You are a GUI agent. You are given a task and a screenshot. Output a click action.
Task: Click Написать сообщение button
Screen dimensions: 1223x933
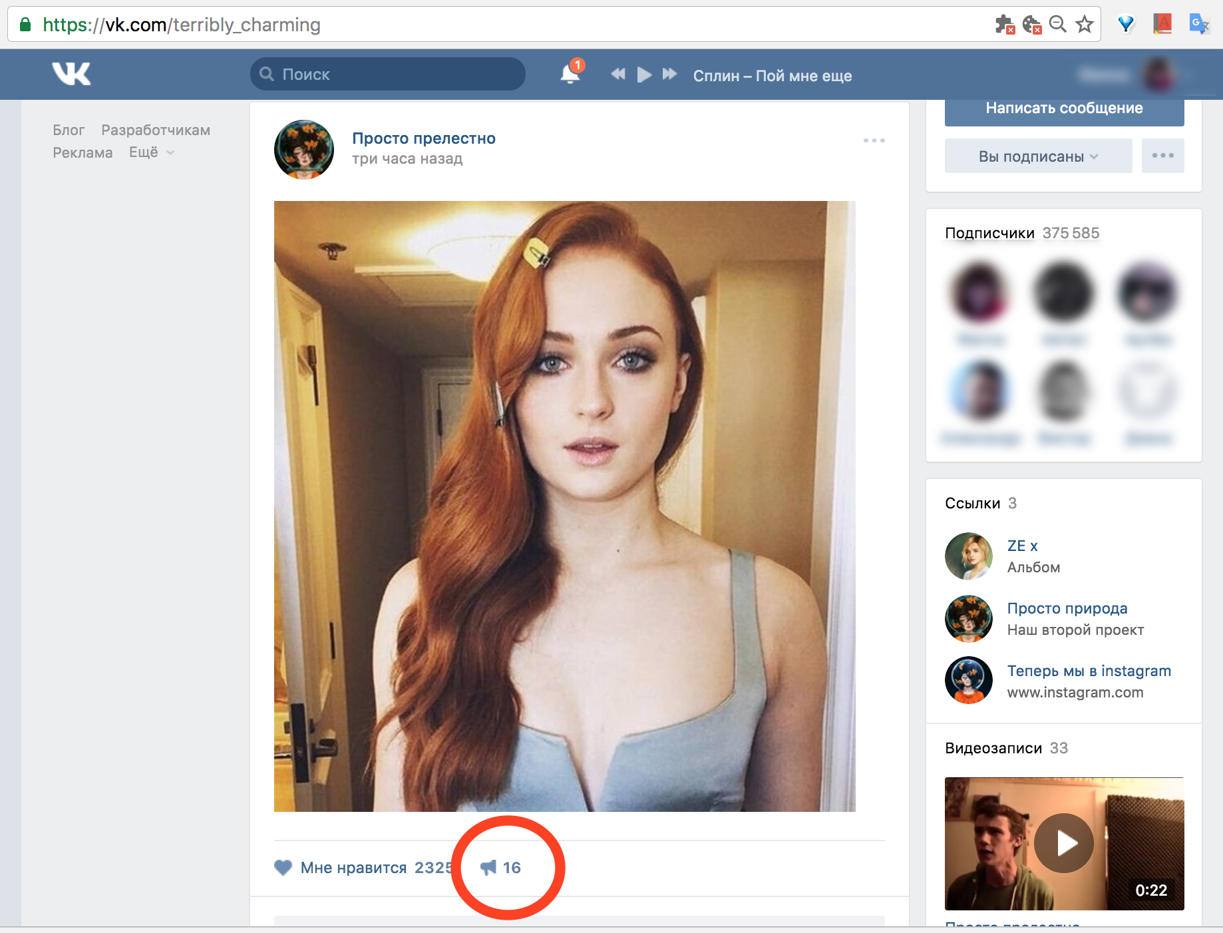coord(1064,109)
